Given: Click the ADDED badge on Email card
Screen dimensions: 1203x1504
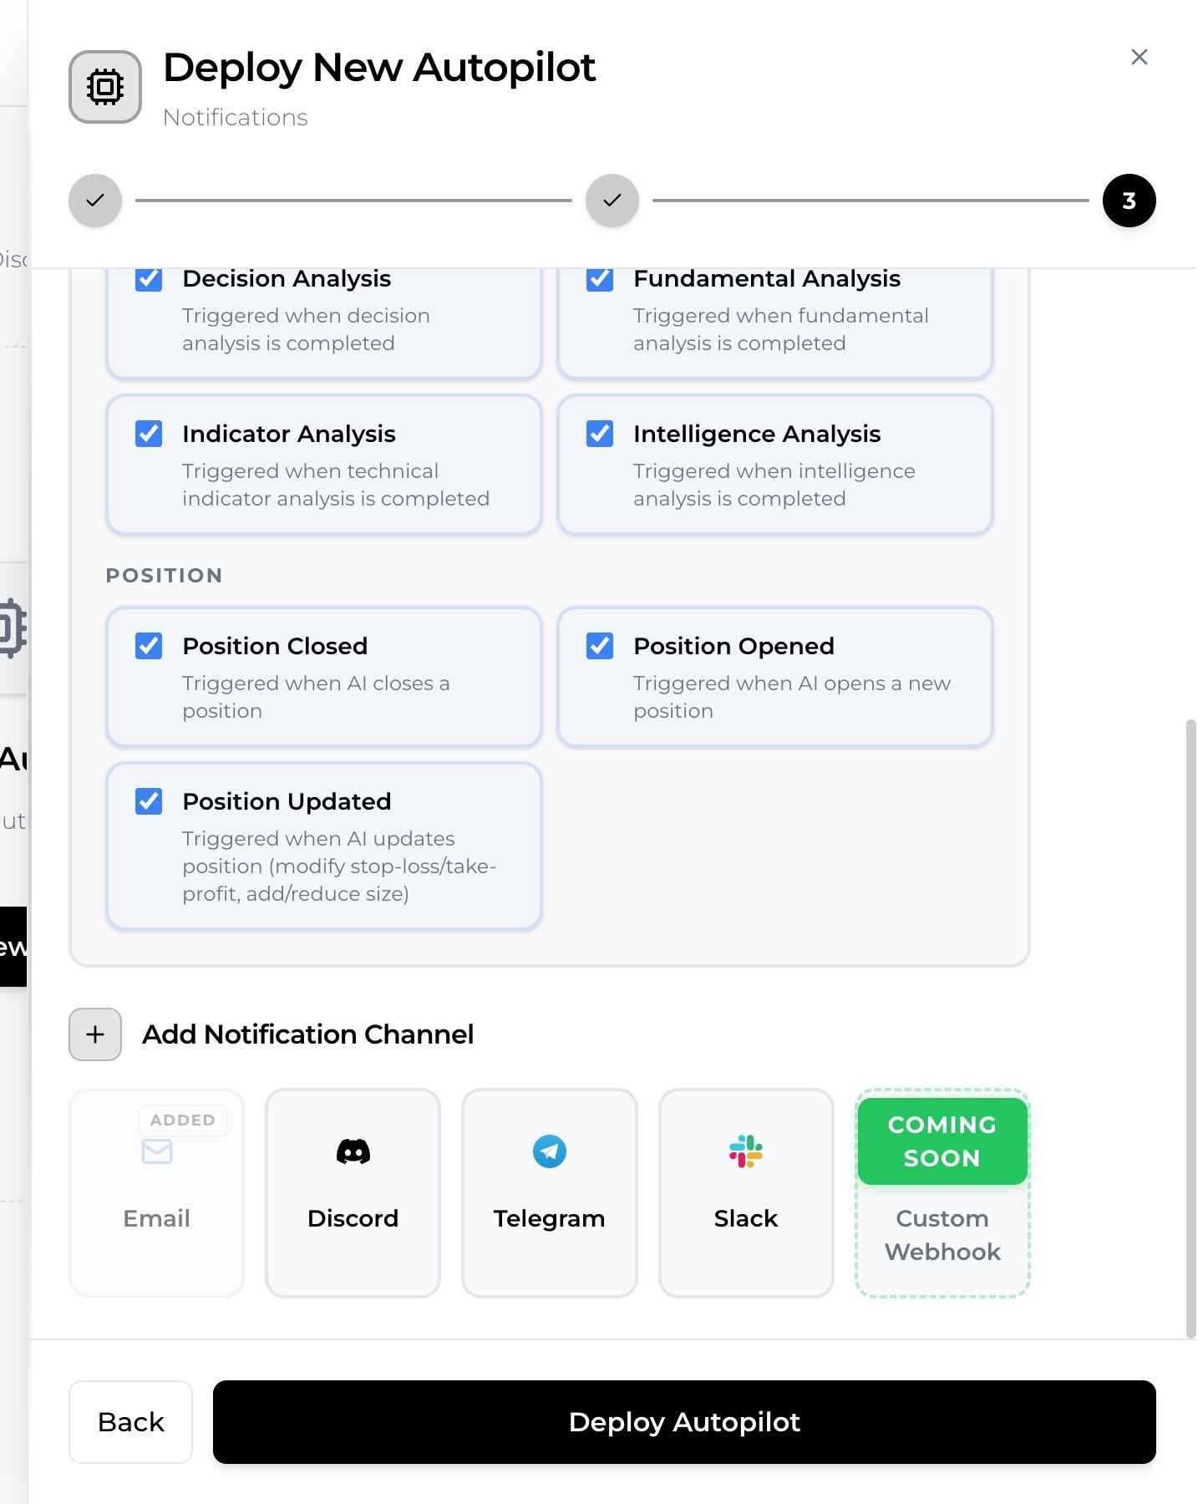Looking at the screenshot, I should (183, 1120).
